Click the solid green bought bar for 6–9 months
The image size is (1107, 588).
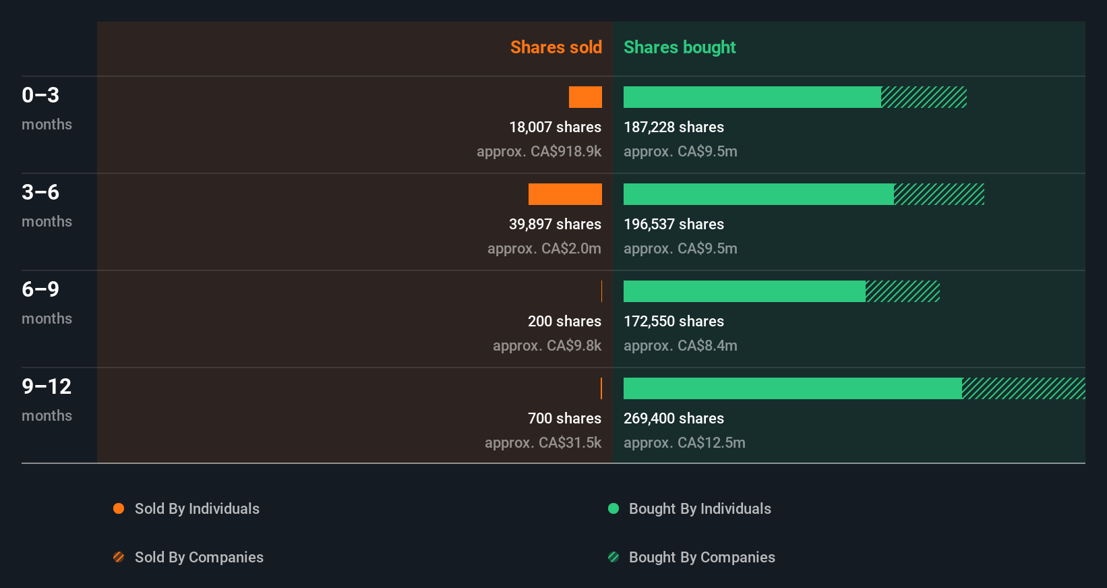point(744,291)
